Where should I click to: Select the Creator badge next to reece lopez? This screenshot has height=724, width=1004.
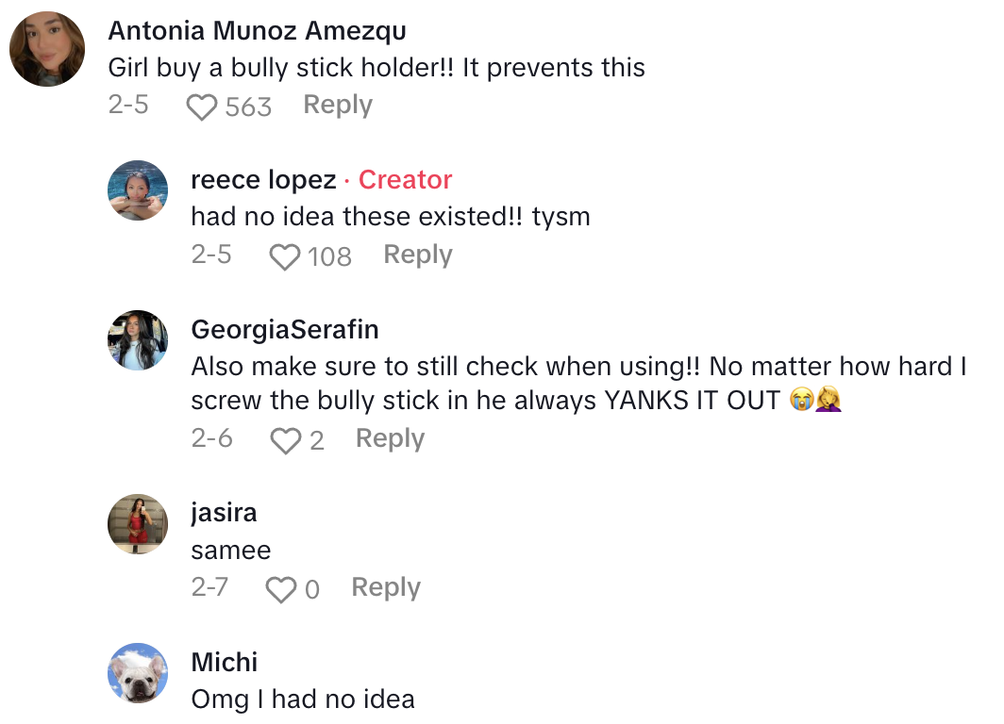click(405, 179)
